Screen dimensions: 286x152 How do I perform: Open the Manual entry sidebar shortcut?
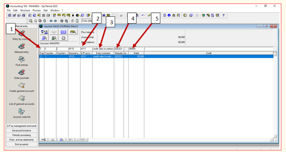pyautogui.click(x=21, y=48)
